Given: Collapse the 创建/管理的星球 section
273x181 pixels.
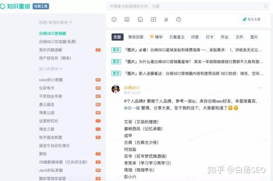Looking at the screenshot, I should point(56,22).
